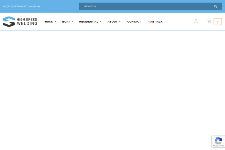Select the BOAT menu item
Image resolution: width=225 pixels, height=150 pixels.
pos(66,22)
